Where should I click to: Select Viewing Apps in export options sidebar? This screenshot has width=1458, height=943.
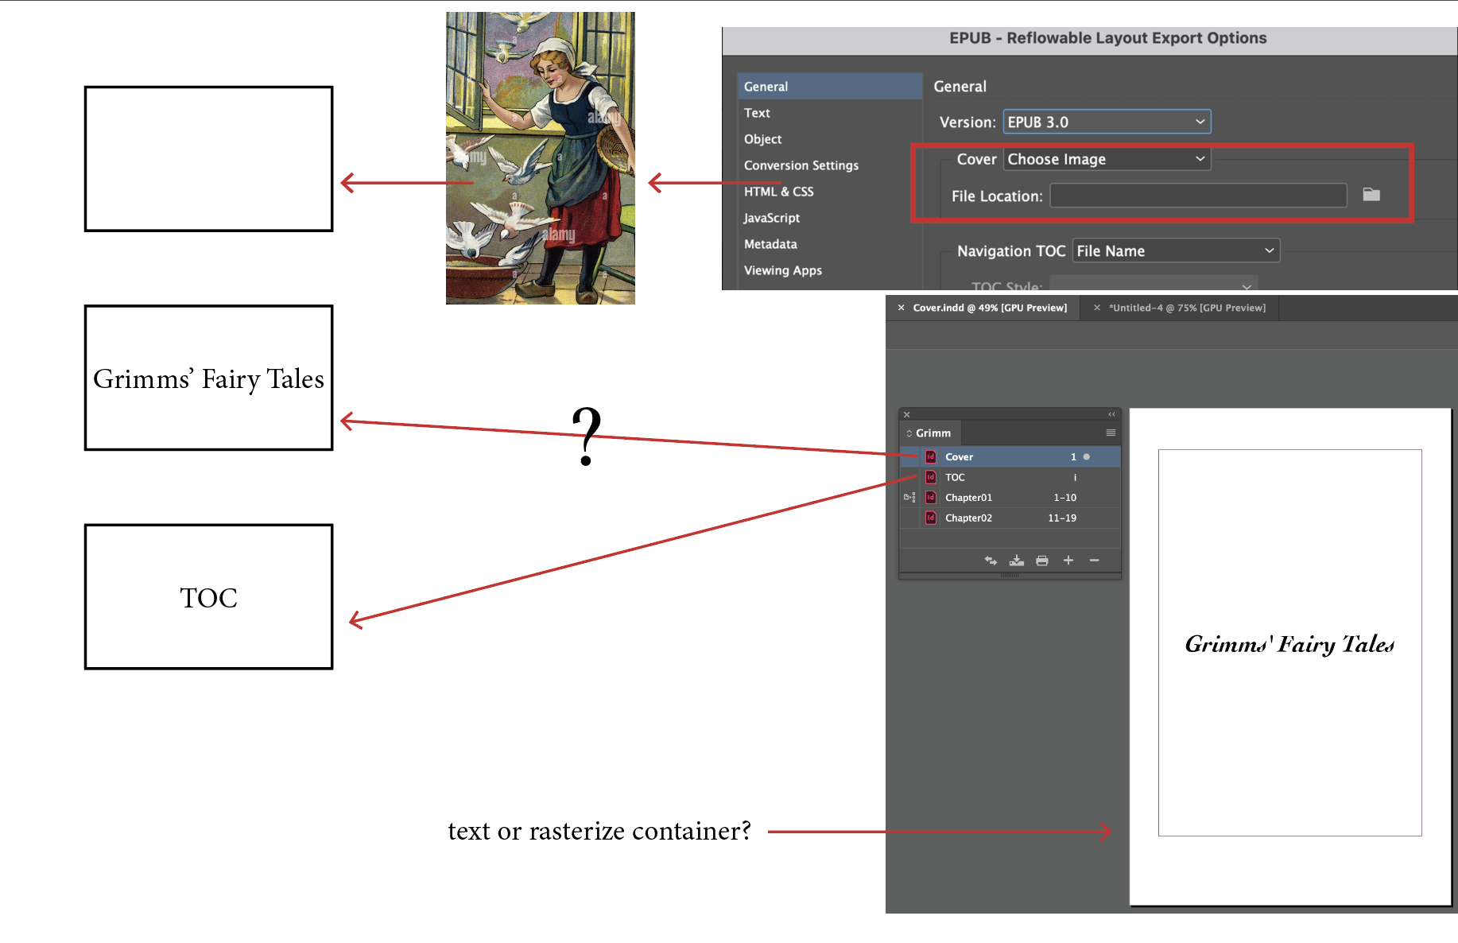click(782, 270)
